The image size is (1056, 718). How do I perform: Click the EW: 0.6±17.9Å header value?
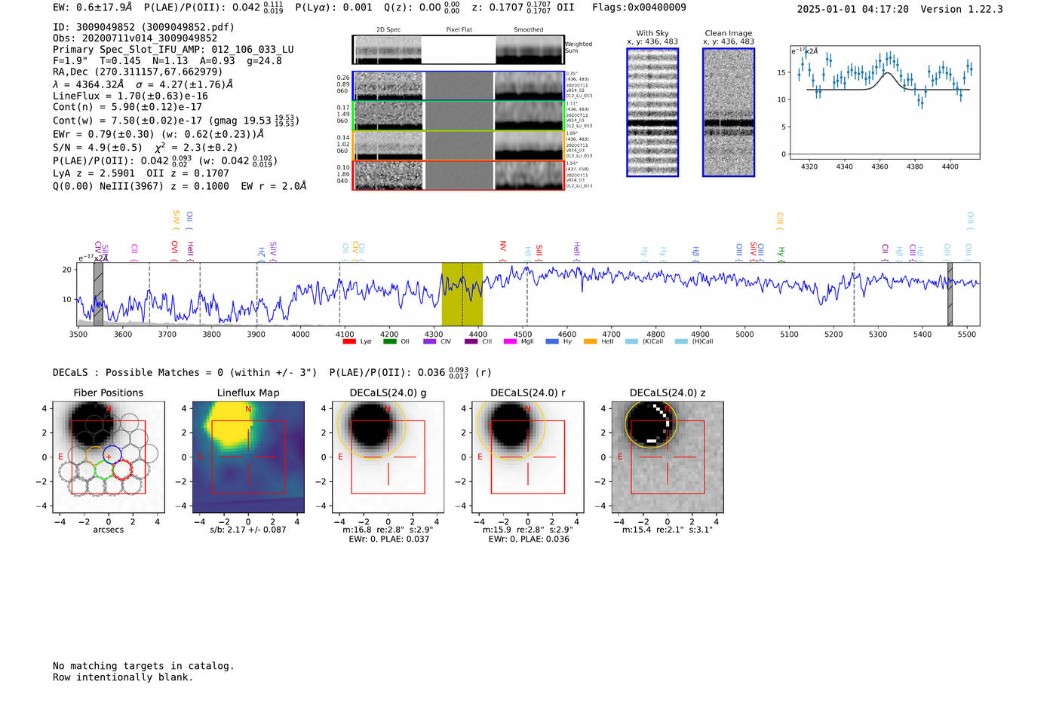coord(92,8)
